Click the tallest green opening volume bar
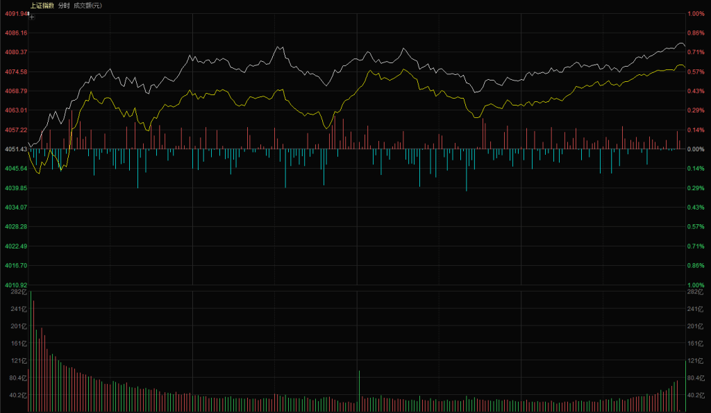Image resolution: width=711 pixels, height=413 pixels. 31,351
